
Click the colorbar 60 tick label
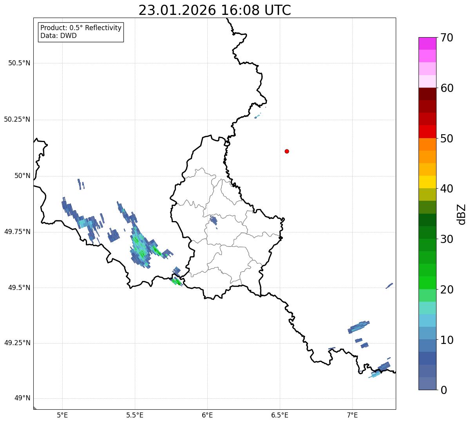click(447, 88)
